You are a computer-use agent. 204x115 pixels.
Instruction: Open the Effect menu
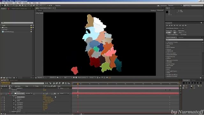[x=20, y=3]
